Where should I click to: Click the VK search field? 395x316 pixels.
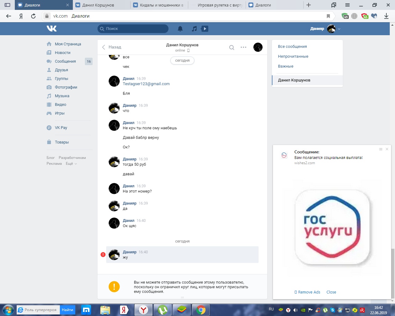pyautogui.click(x=133, y=29)
